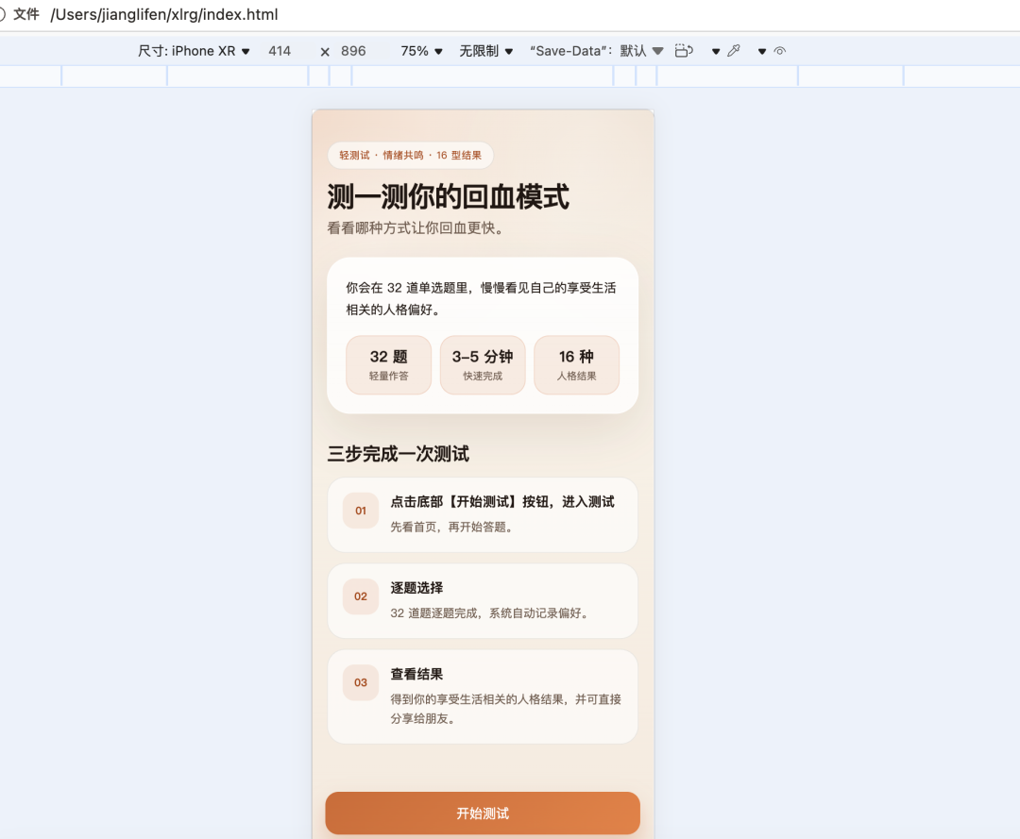
Task: Open the 无限制 throttling dropdown
Action: (x=486, y=51)
